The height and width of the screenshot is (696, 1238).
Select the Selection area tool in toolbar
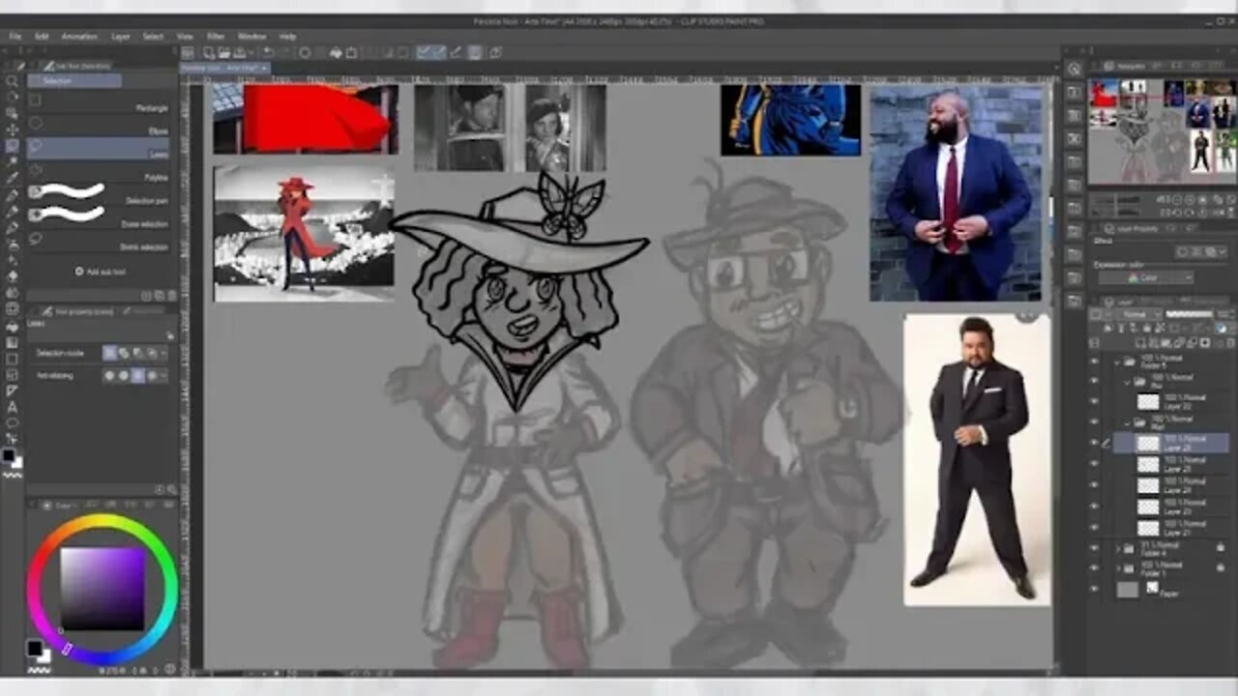coord(12,146)
